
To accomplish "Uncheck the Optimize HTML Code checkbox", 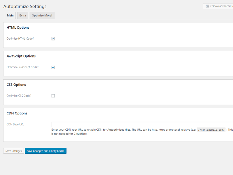I will coord(53,38).
